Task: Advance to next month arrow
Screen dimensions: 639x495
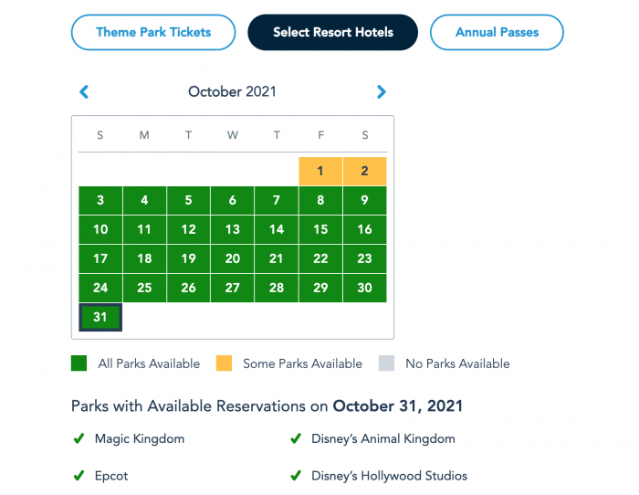Action: pos(382,91)
